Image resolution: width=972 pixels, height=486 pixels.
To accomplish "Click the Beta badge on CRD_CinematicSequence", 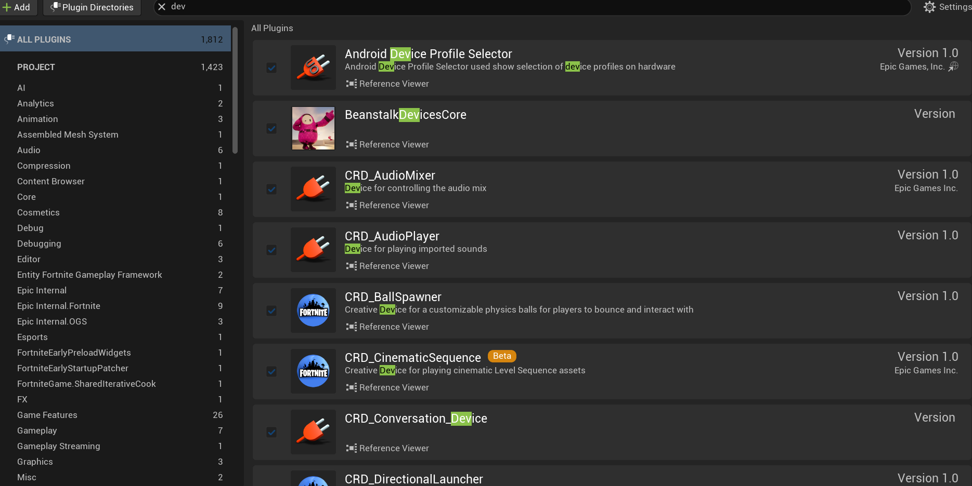I will tap(502, 356).
